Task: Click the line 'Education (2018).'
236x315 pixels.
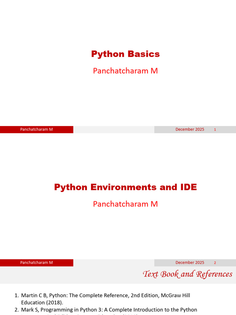Action: 42,303
